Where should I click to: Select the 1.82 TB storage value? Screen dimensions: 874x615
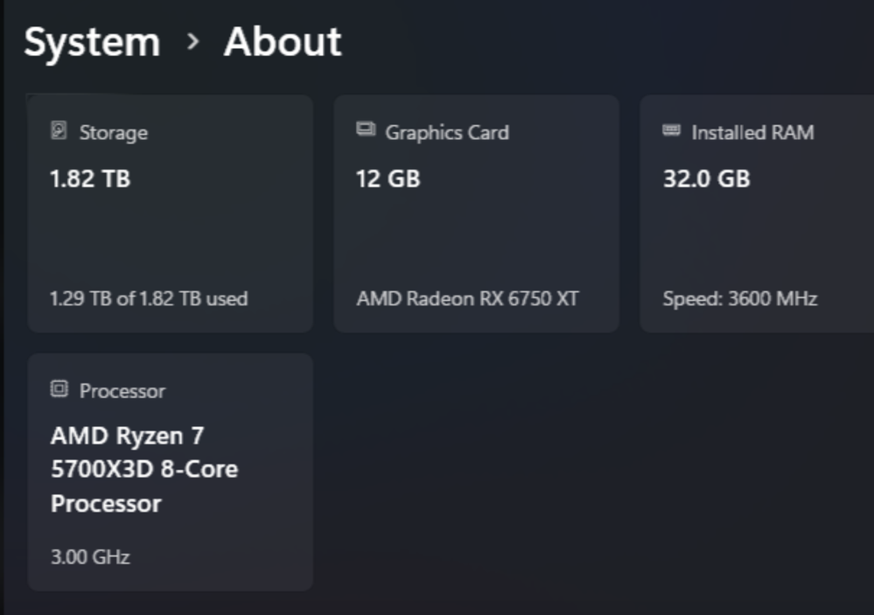pos(90,179)
